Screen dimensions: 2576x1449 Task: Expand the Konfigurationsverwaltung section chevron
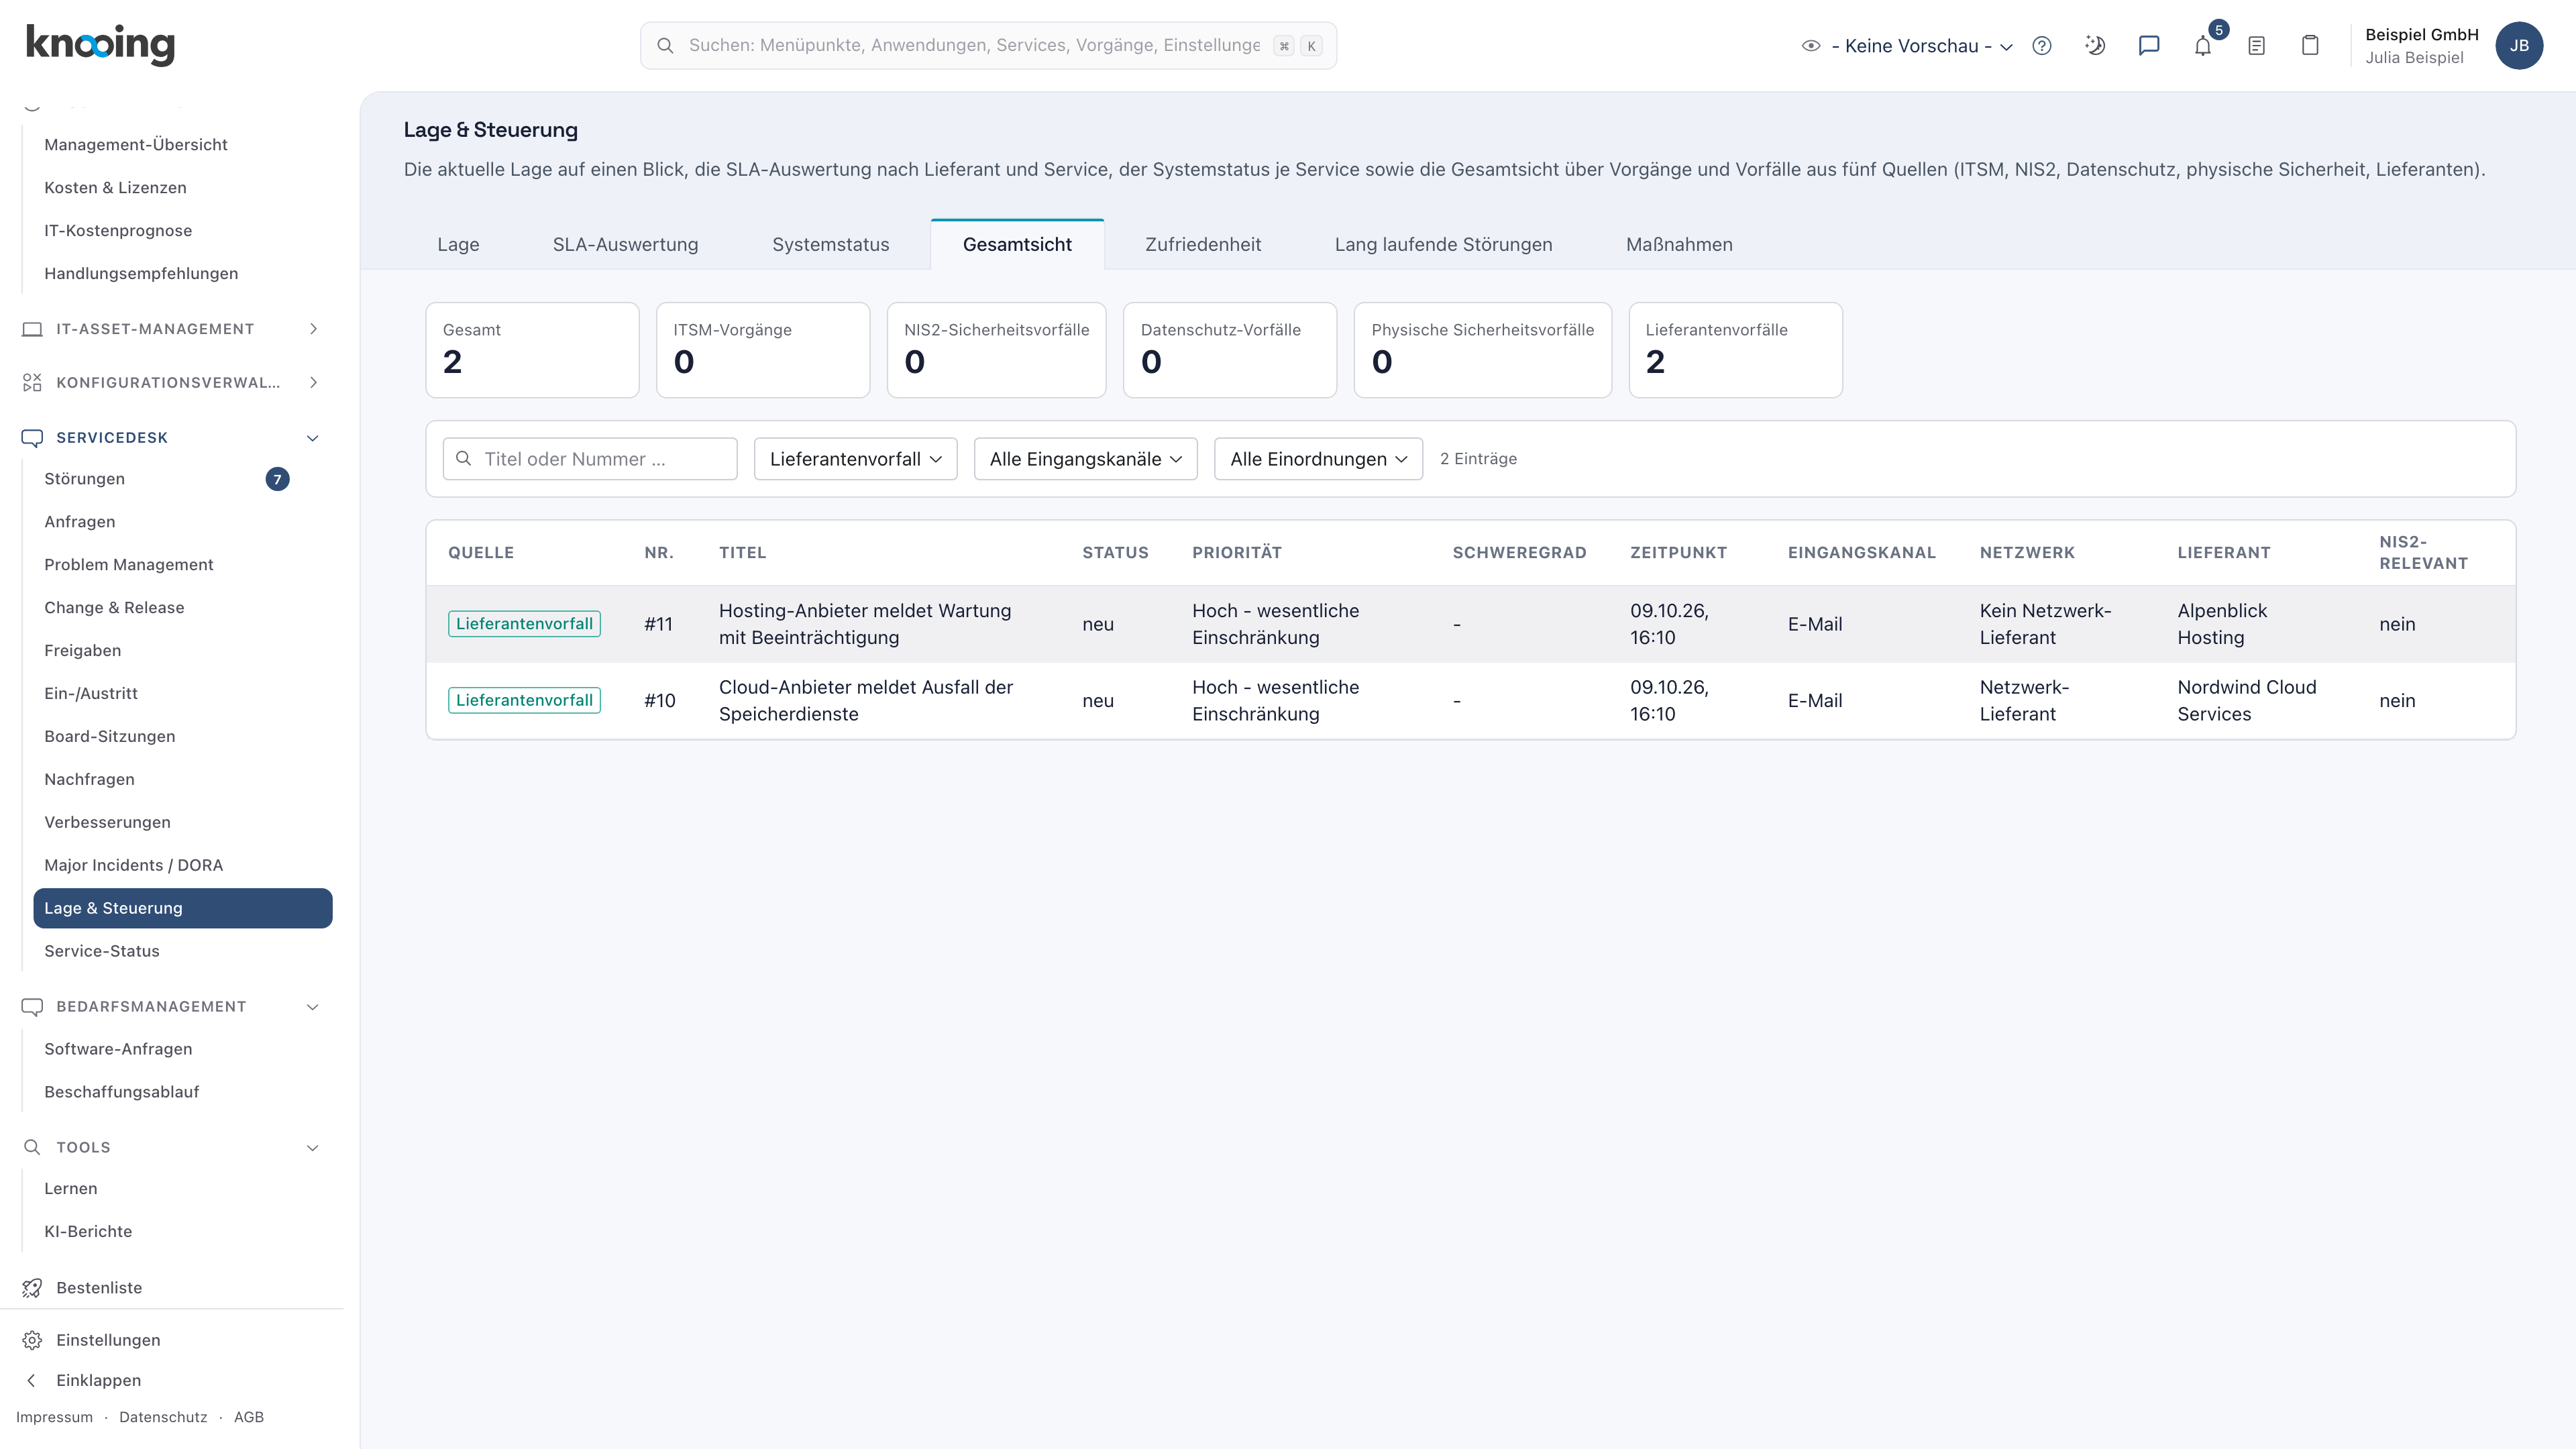[313, 383]
